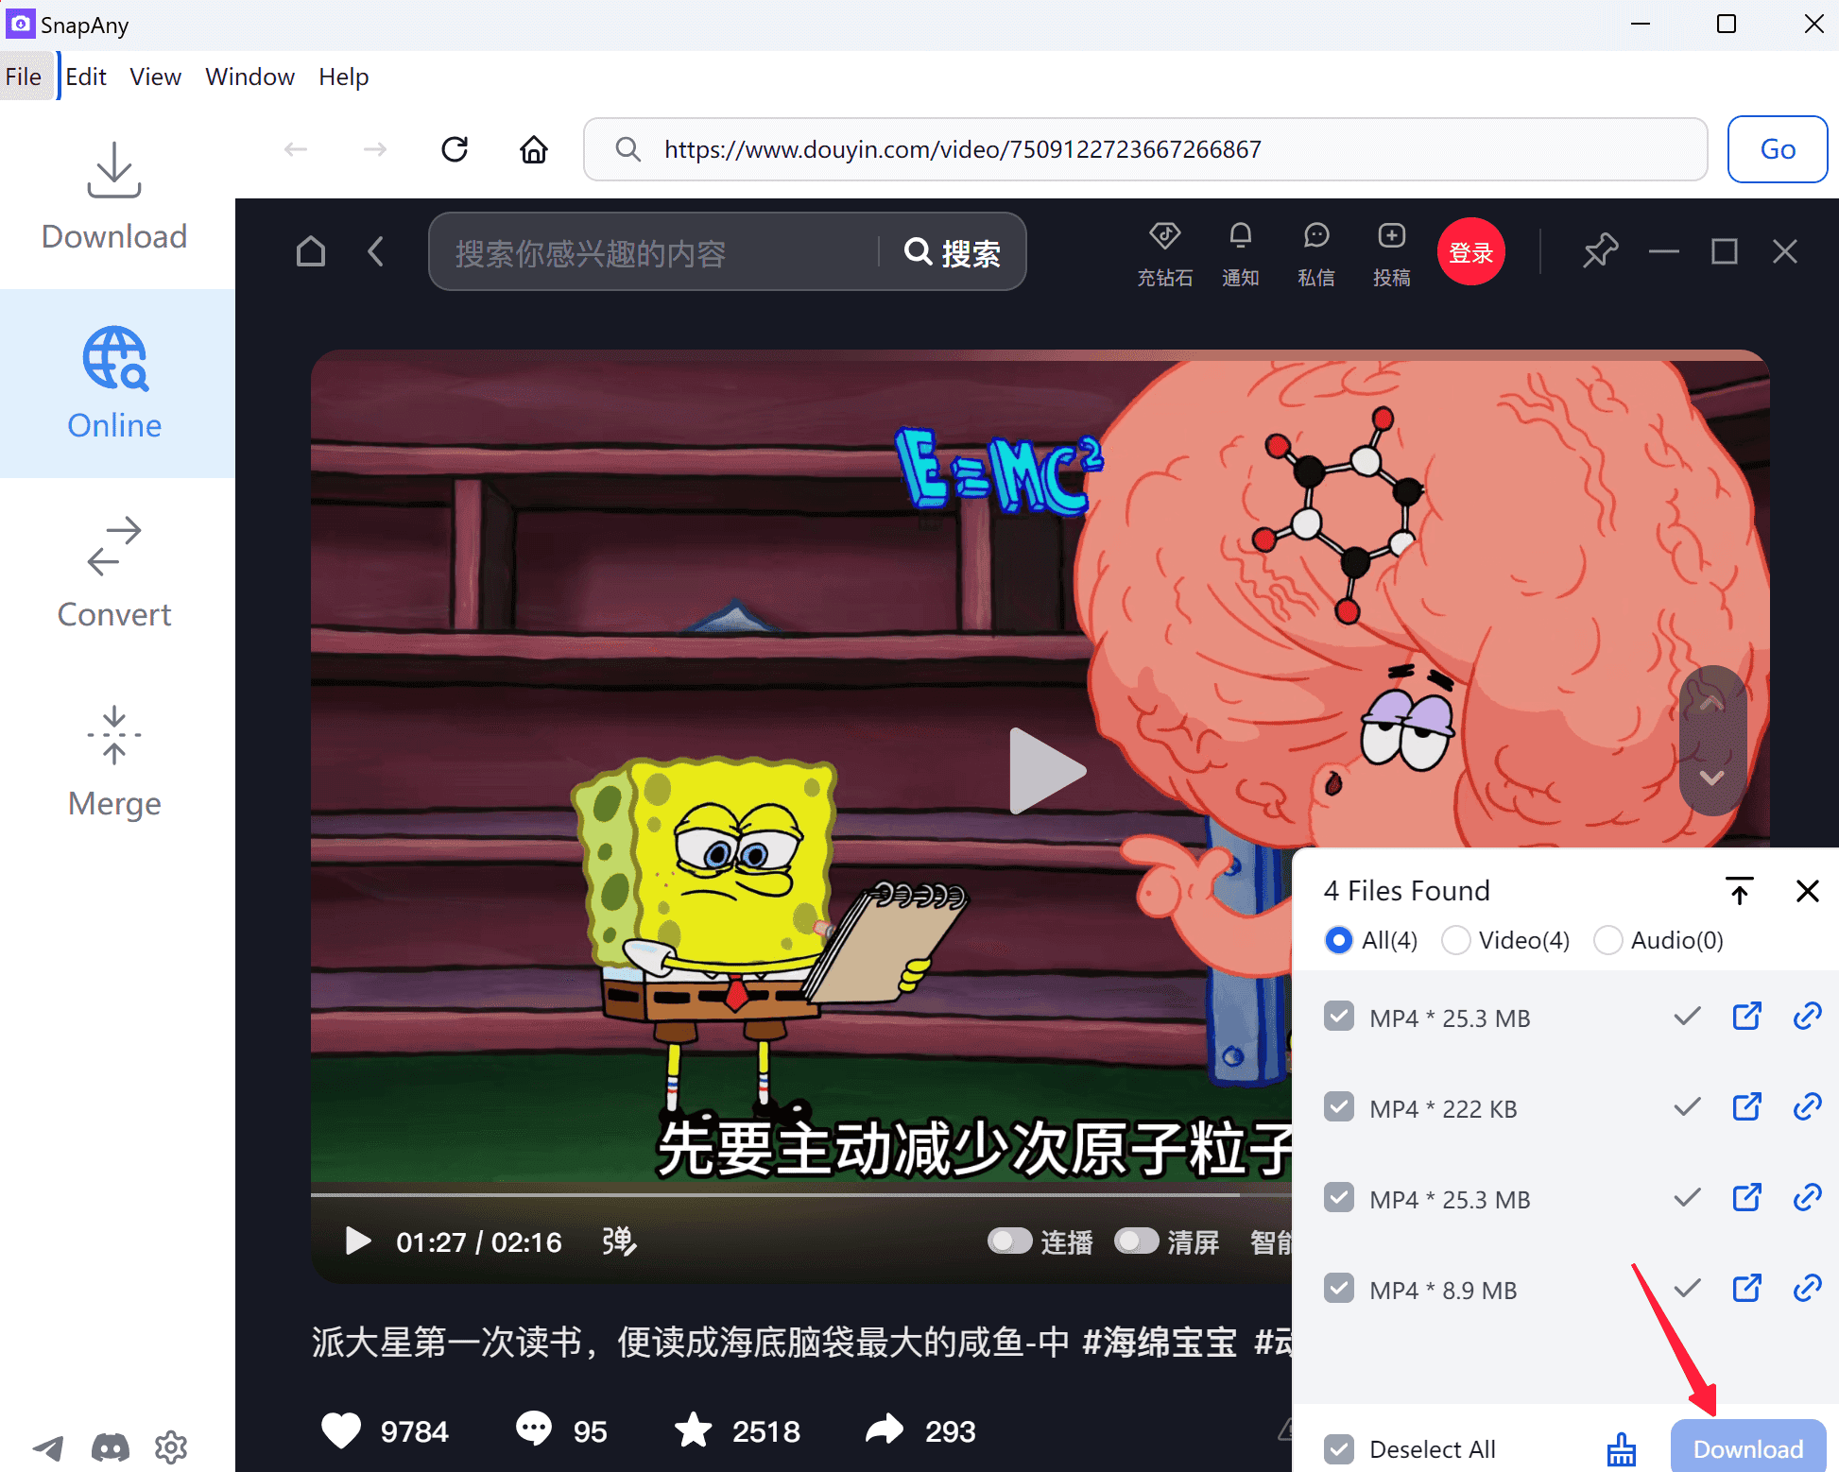Open the View menu

click(155, 77)
